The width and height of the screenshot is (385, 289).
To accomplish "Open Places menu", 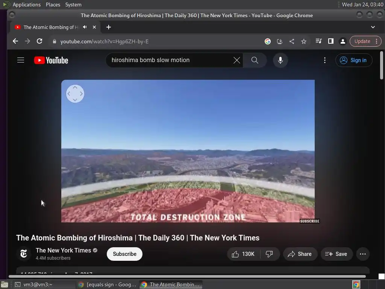I will pyautogui.click(x=53, y=5).
